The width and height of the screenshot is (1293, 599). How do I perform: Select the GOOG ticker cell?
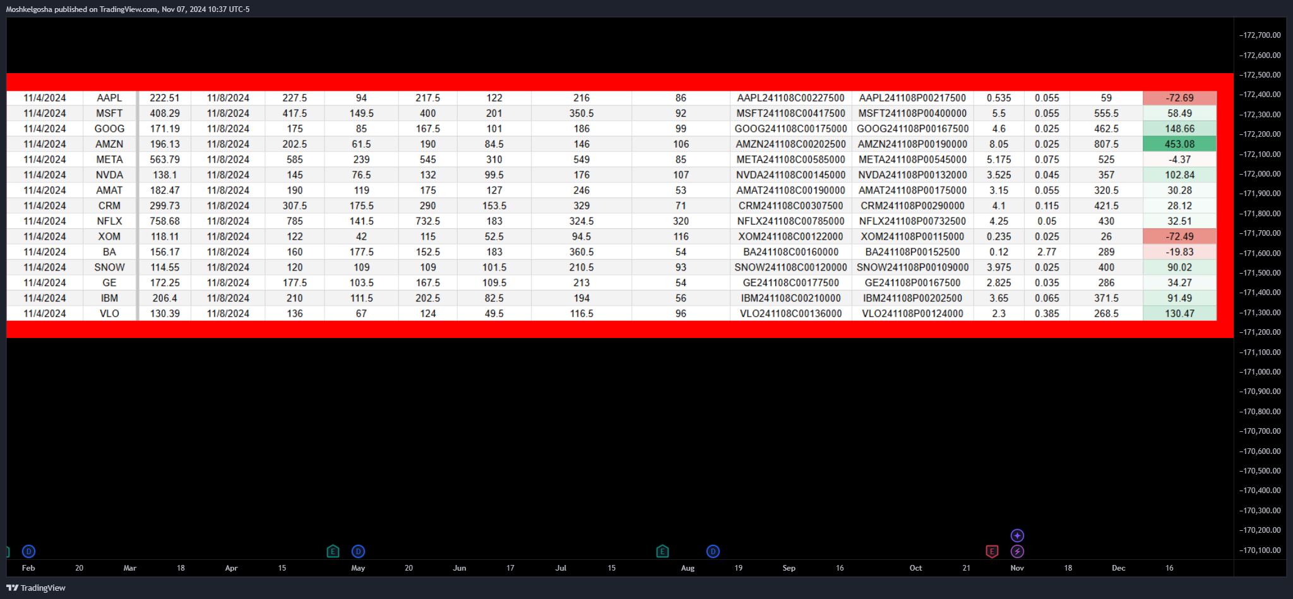[x=109, y=129]
